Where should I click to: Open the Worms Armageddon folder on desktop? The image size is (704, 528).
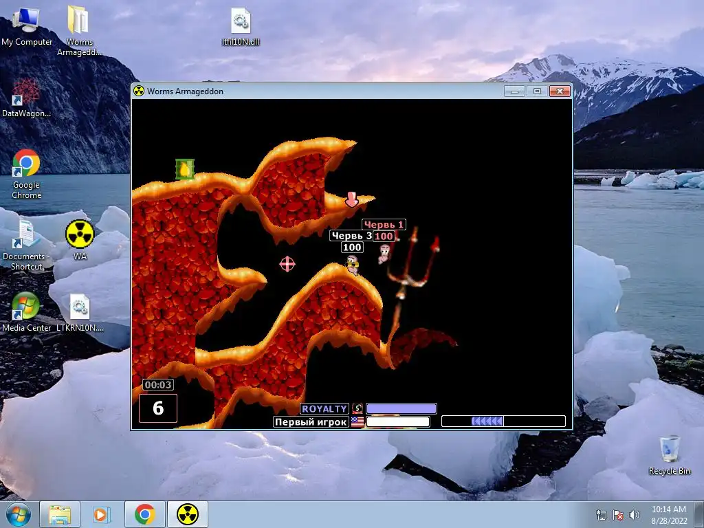click(x=79, y=30)
